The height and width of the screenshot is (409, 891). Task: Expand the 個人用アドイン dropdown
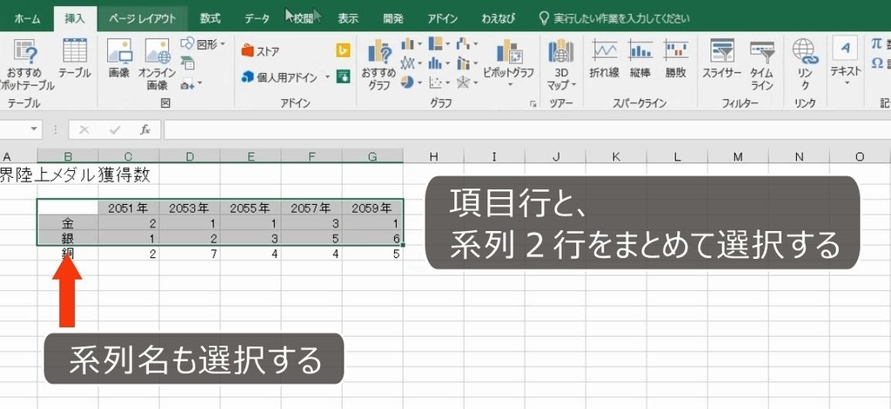click(x=328, y=76)
